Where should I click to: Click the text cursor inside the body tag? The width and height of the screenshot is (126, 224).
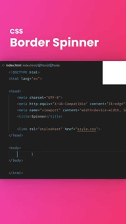pyautogui.click(x=17, y=154)
